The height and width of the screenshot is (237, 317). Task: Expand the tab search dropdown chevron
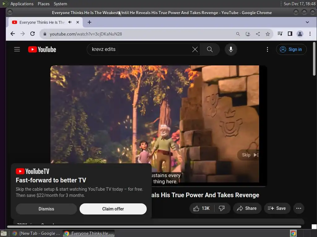(307, 22)
